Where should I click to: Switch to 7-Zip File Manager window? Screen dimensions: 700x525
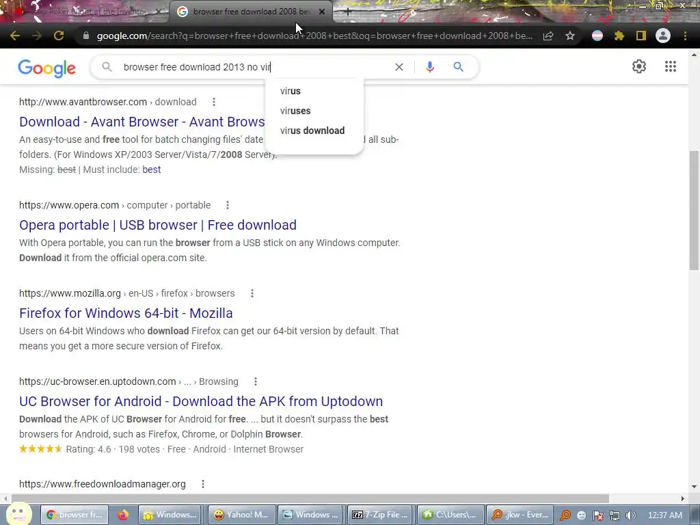[380, 515]
